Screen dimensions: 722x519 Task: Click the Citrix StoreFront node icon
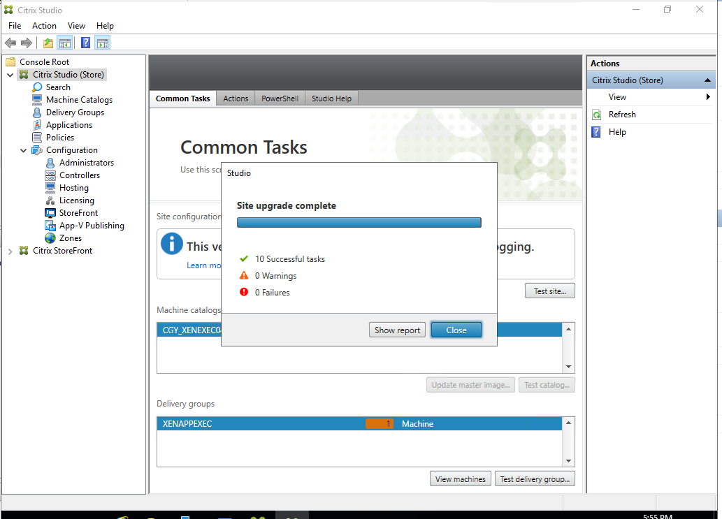[x=24, y=250]
